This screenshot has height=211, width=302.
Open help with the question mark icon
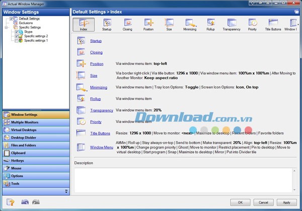click(11, 202)
